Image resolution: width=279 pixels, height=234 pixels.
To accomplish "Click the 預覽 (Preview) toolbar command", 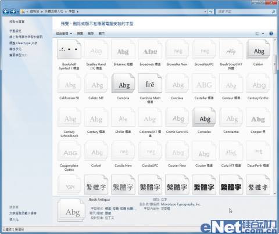I will pos(80,34).
